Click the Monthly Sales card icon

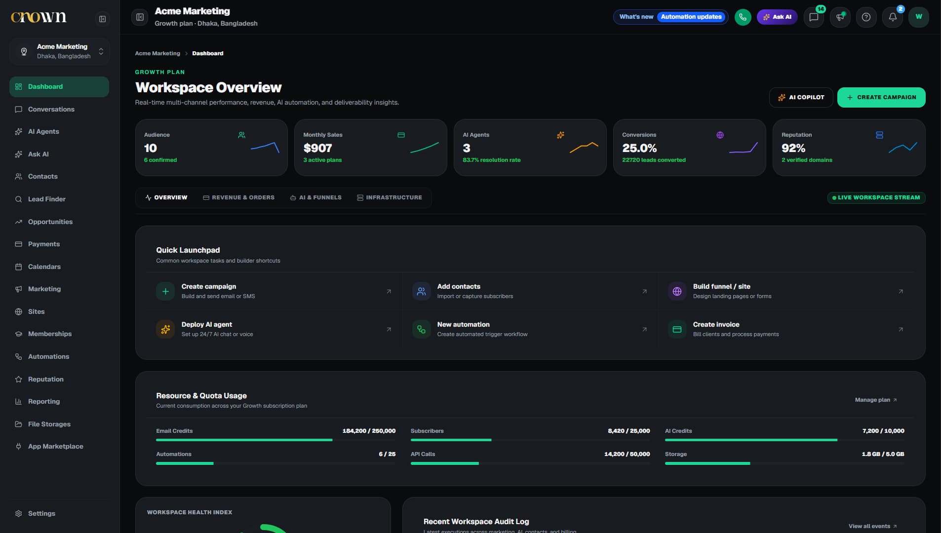point(401,135)
